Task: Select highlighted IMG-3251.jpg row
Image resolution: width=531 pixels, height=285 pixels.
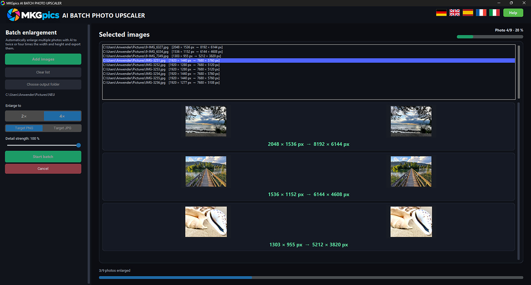Action: (x=308, y=60)
